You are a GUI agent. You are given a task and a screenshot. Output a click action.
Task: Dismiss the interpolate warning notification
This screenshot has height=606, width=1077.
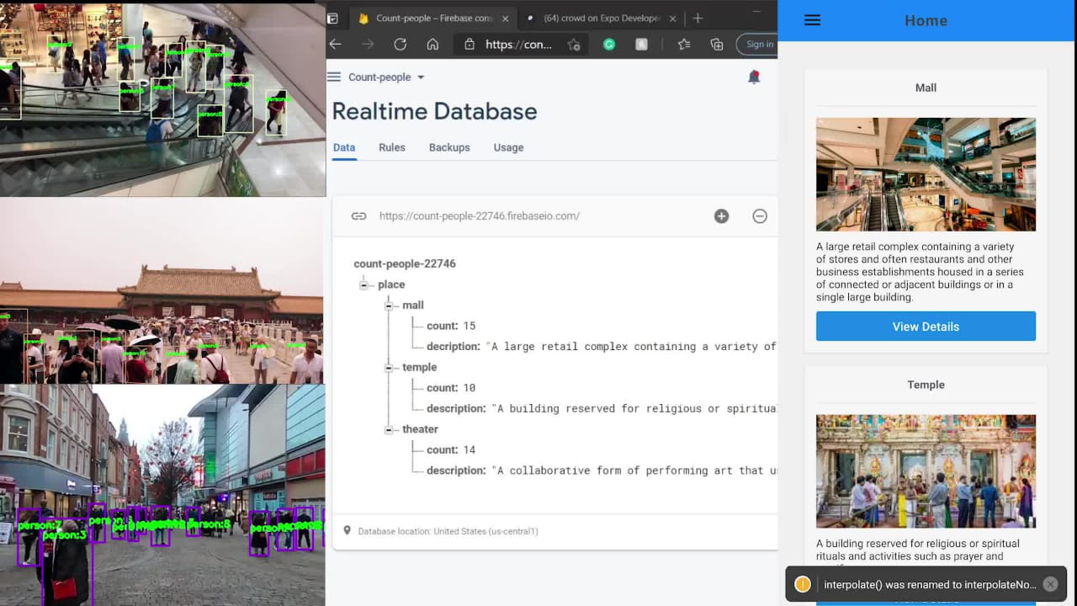[x=1050, y=584]
